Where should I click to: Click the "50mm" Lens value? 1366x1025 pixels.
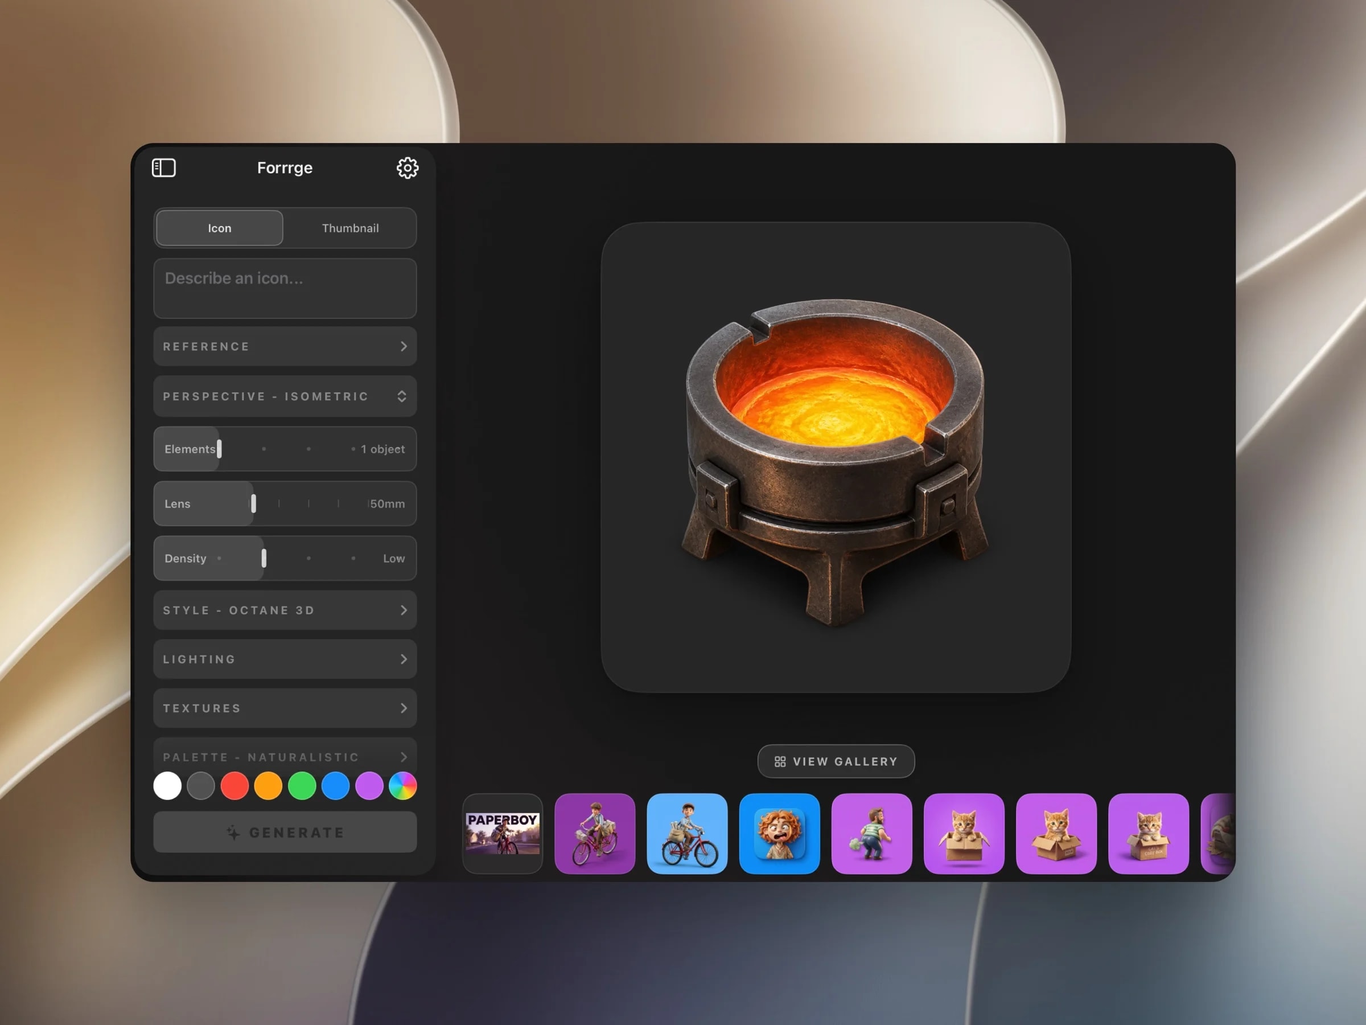click(x=387, y=503)
